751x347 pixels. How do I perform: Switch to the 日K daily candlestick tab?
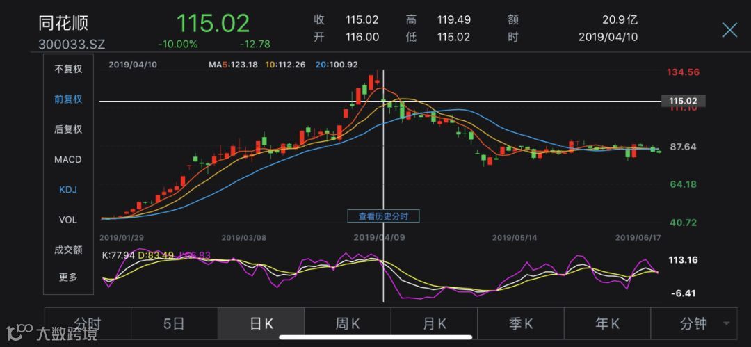click(x=261, y=324)
